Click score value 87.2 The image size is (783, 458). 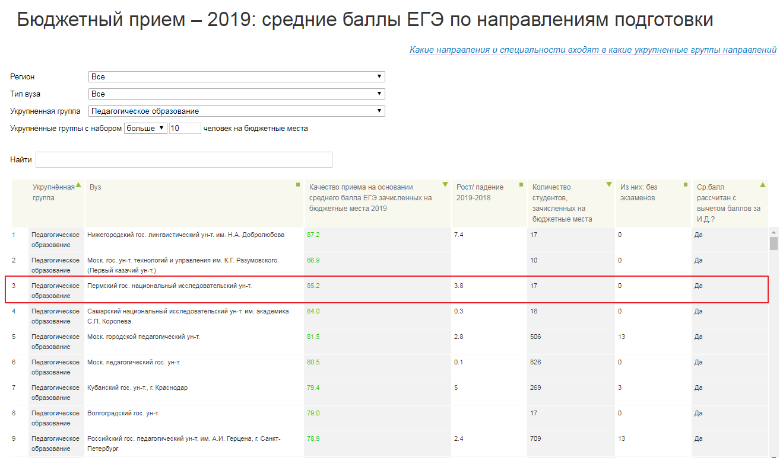point(313,235)
